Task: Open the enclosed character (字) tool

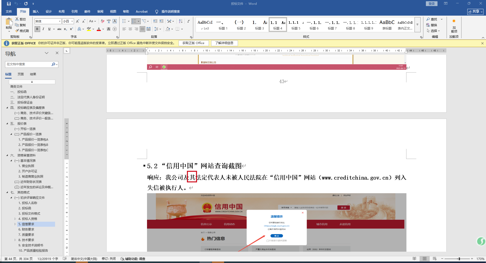Action: [x=115, y=29]
